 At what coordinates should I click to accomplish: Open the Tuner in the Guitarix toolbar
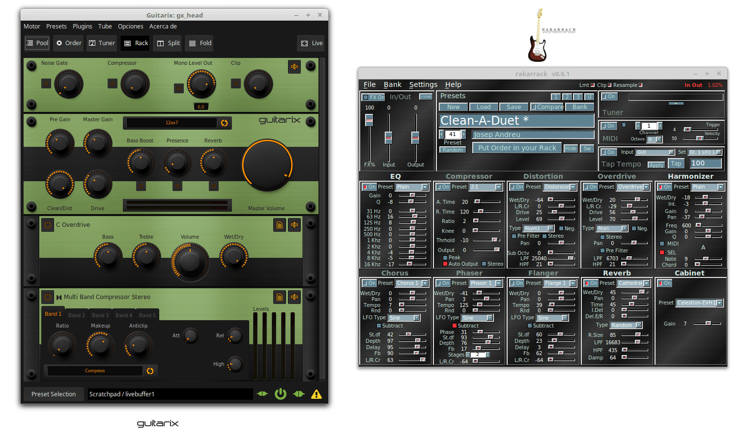102,43
